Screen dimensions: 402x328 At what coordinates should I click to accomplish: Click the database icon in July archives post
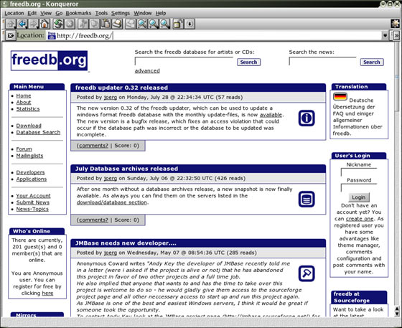click(x=307, y=199)
